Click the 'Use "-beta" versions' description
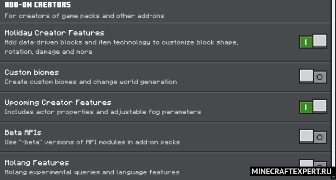This screenshot has height=180, width=336. pyautogui.click(x=92, y=142)
